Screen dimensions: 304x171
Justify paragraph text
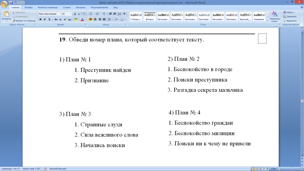(104, 19)
